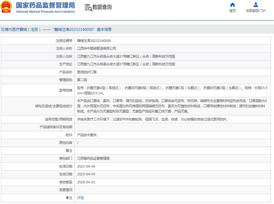274x204 pixels.
Task: Click the 生产地址 label
Action: 65,64
